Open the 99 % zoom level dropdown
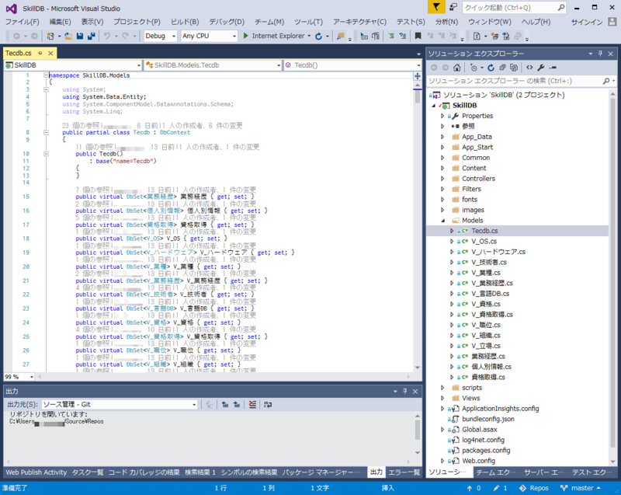Image resolution: width=621 pixels, height=495 pixels. [x=19, y=377]
